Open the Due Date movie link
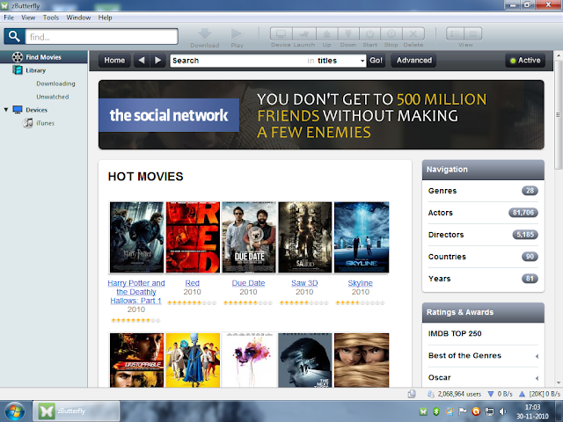 (x=248, y=283)
